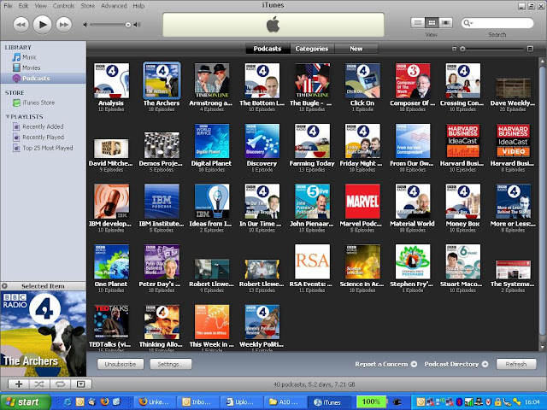Open Internet Explorer from Quick Launch

[68, 402]
